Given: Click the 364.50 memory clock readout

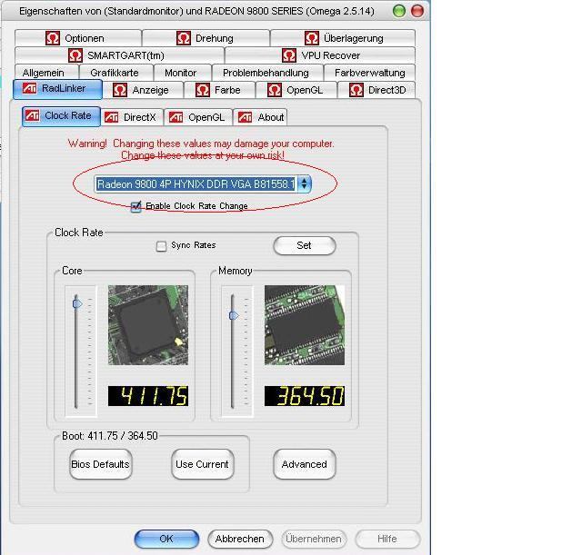Looking at the screenshot, I should (305, 396).
